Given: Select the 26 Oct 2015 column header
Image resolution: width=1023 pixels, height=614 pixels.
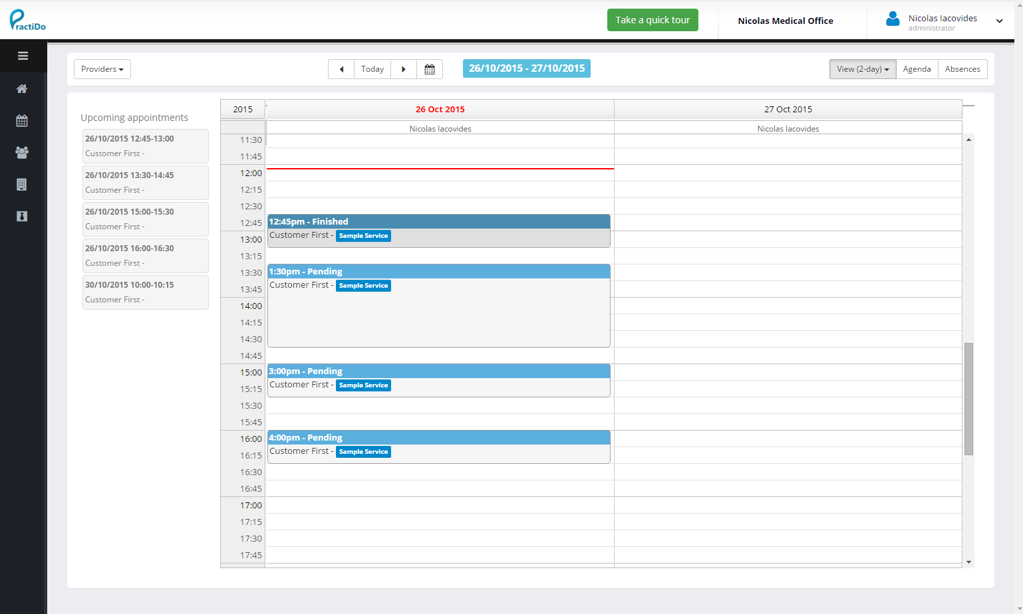Looking at the screenshot, I should [x=440, y=110].
